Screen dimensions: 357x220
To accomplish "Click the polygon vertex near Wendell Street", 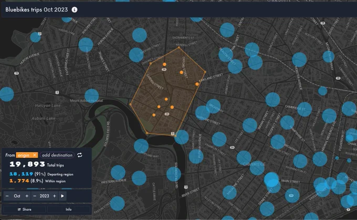I will point(178,48).
